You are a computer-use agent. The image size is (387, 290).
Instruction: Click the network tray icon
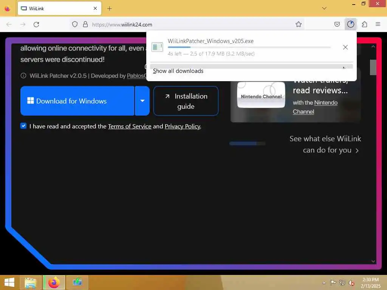[x=342, y=282]
